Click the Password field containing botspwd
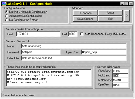 [41, 52]
